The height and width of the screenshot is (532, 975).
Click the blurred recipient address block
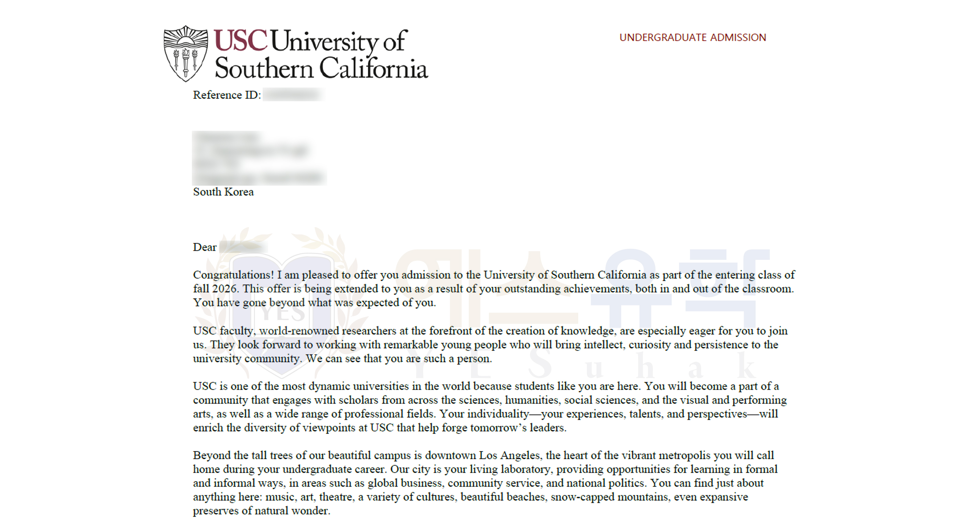click(x=259, y=158)
